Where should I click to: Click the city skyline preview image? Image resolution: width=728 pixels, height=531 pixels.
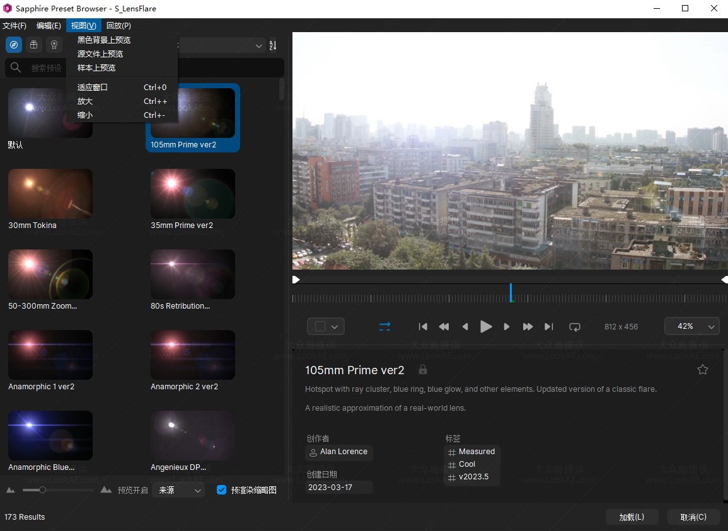tap(510, 151)
